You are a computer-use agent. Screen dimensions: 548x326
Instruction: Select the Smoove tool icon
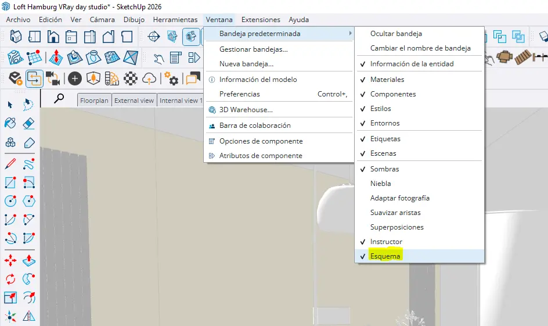coord(56,58)
